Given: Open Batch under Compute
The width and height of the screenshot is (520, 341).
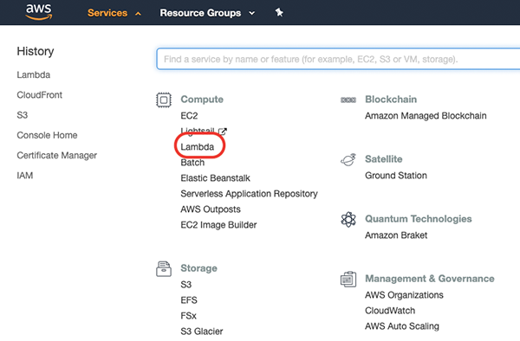Looking at the screenshot, I should coord(192,163).
